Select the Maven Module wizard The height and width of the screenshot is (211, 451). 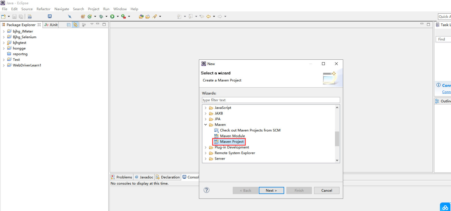click(x=229, y=136)
